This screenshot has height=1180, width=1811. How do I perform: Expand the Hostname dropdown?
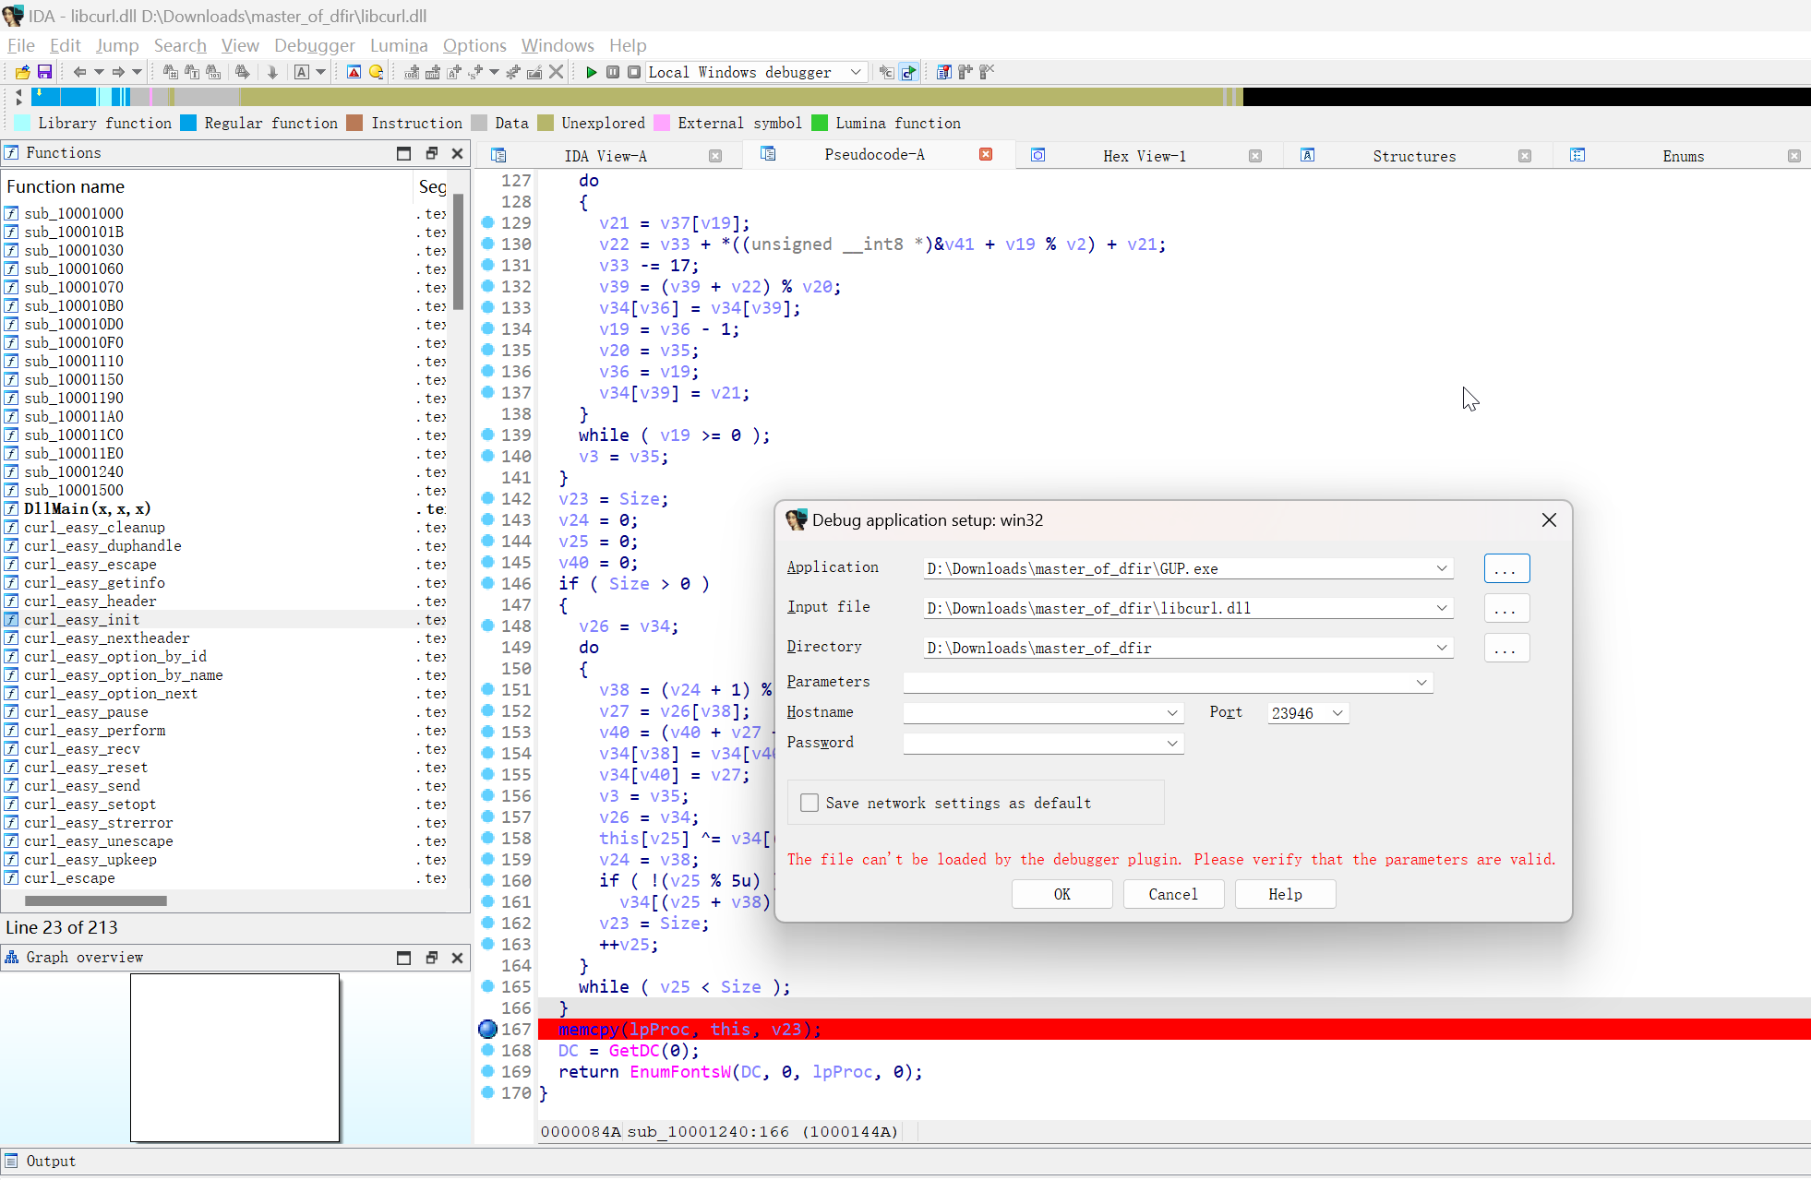(1172, 713)
